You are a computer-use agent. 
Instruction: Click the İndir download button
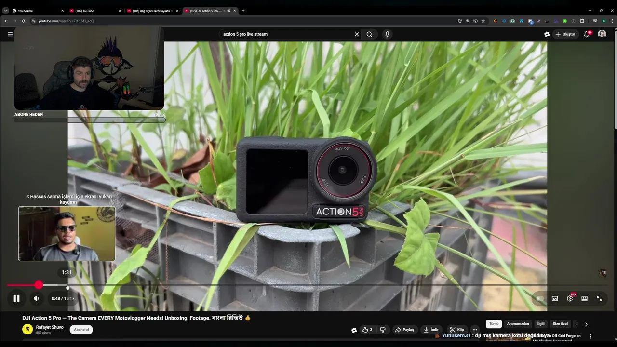(x=431, y=330)
